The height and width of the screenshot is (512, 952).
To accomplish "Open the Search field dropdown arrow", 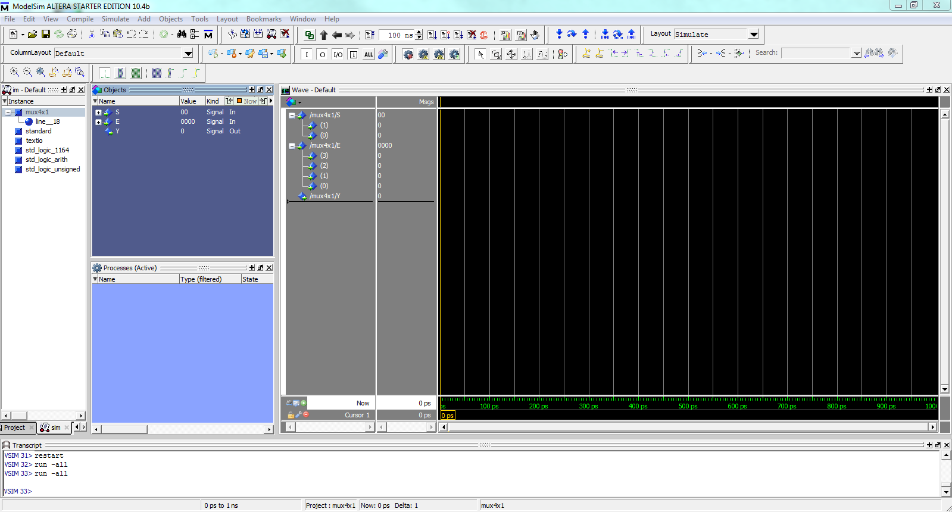I will point(857,53).
